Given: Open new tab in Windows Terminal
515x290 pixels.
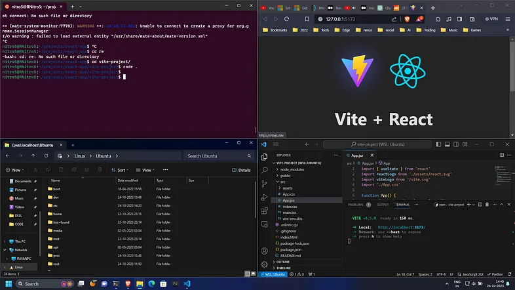Looking at the screenshot, I should [72, 7].
